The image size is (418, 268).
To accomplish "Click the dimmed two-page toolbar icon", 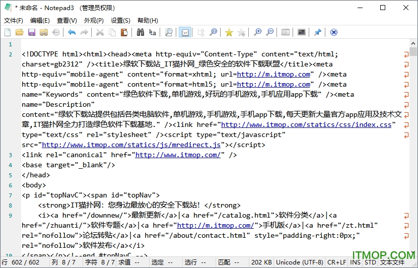I will pos(200,32).
